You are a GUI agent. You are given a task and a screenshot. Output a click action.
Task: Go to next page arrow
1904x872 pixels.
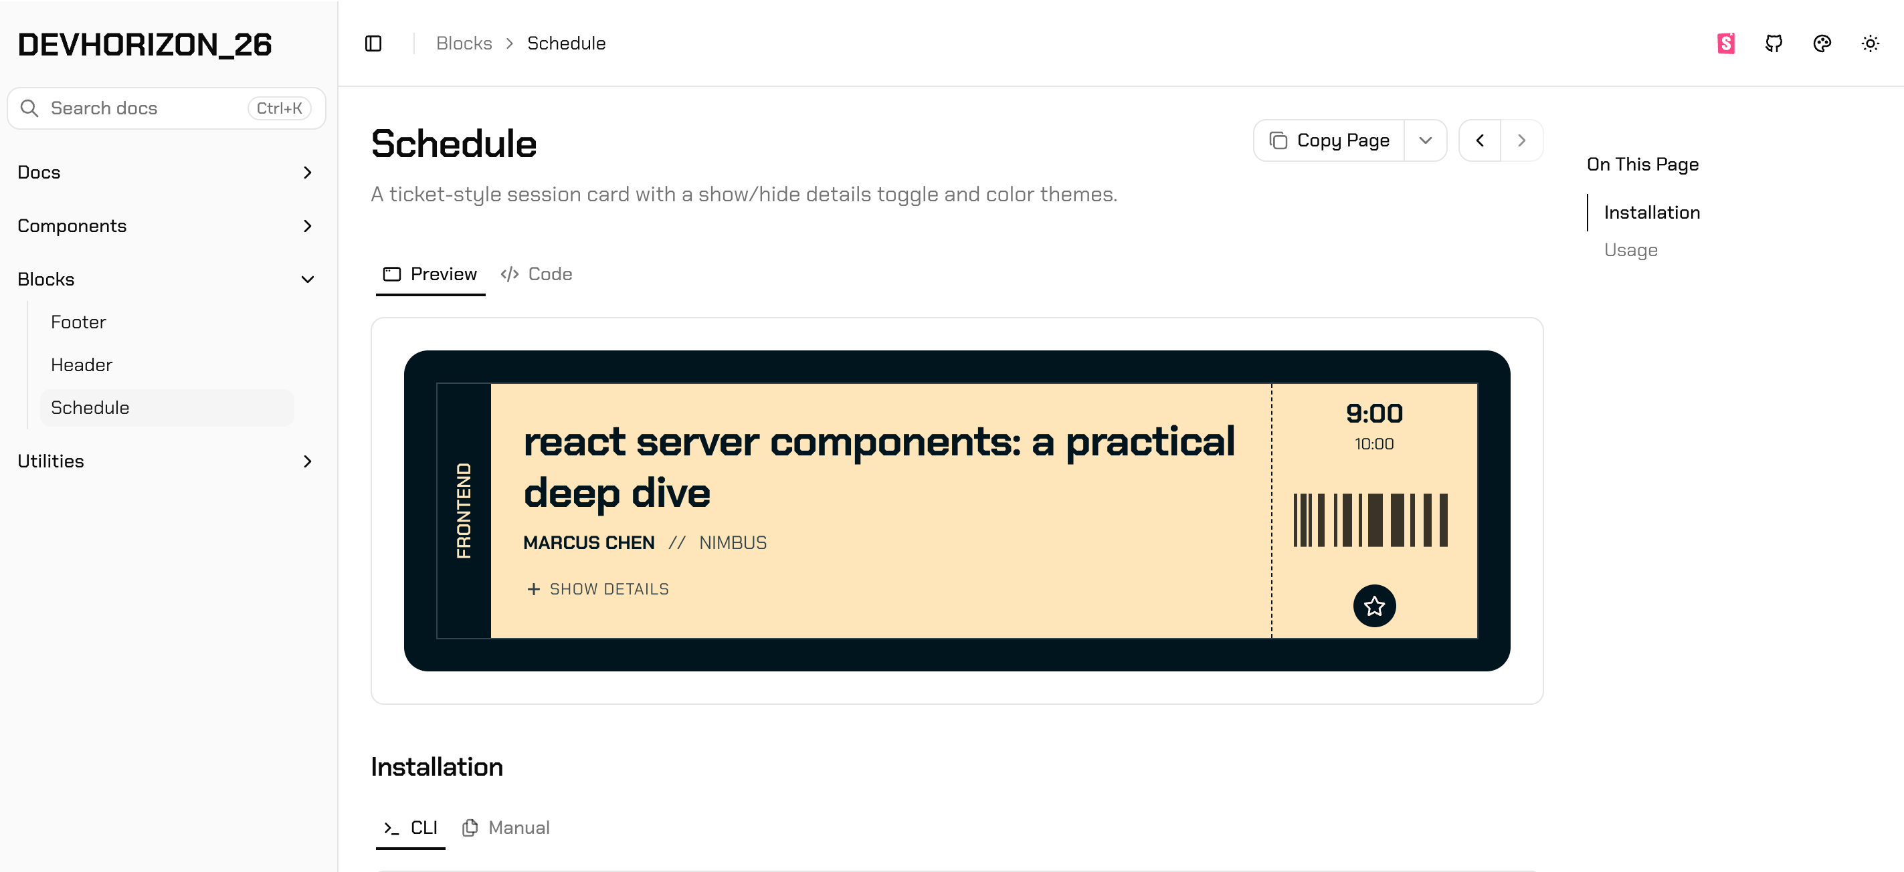tap(1522, 140)
